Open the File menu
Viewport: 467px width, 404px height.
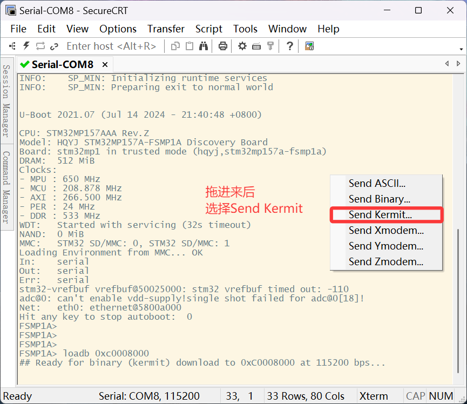click(x=18, y=29)
